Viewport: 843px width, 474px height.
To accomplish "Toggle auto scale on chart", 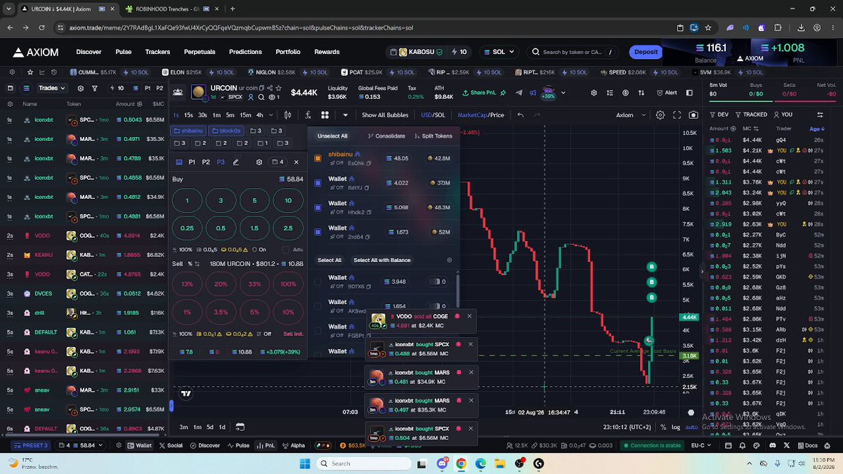I will (x=691, y=427).
